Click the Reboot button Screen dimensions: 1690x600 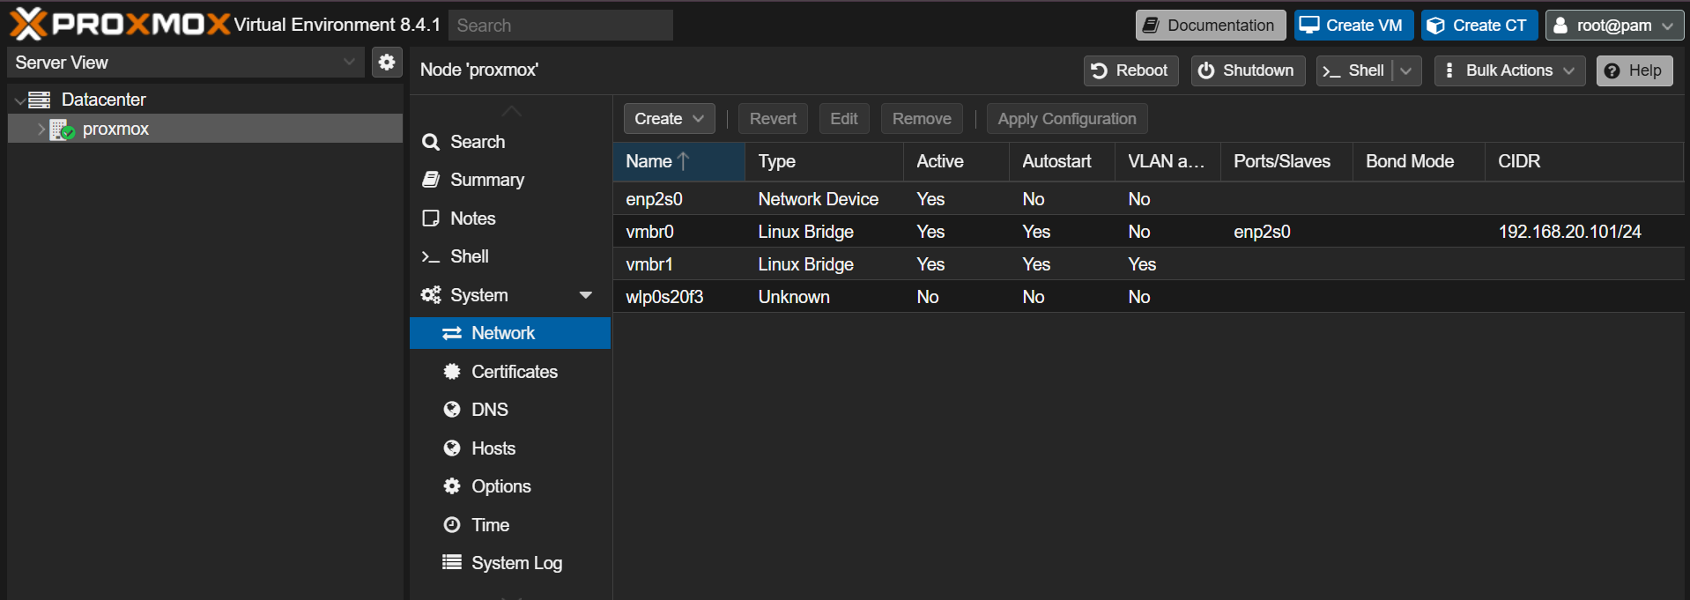coord(1130,70)
